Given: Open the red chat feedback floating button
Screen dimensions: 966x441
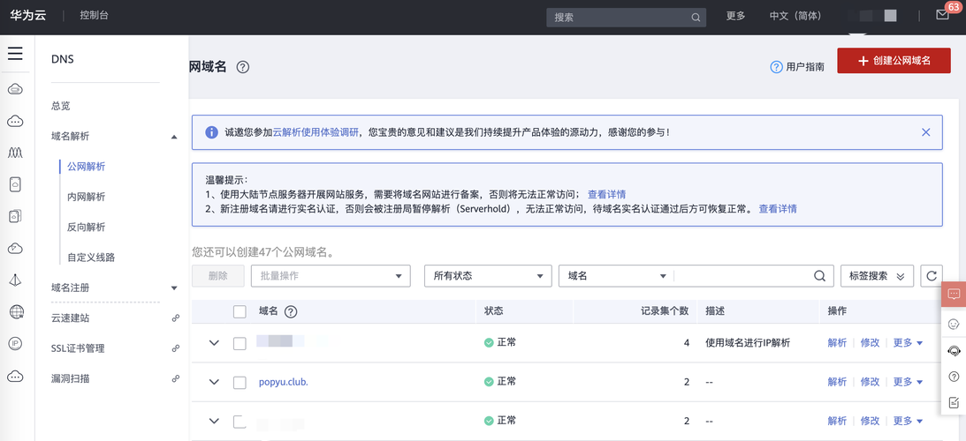Looking at the screenshot, I should [954, 294].
